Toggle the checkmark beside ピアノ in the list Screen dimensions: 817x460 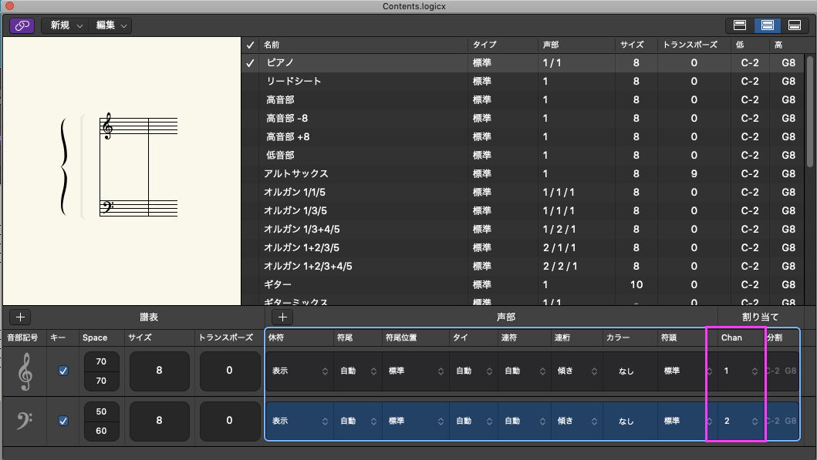[x=250, y=63]
